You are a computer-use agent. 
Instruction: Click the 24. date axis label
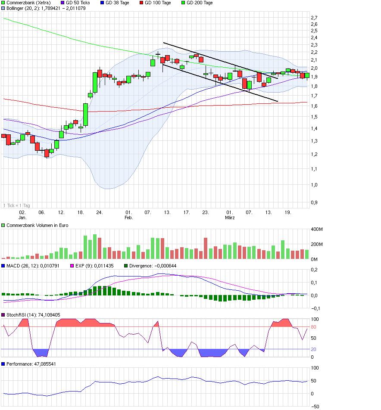100,213
